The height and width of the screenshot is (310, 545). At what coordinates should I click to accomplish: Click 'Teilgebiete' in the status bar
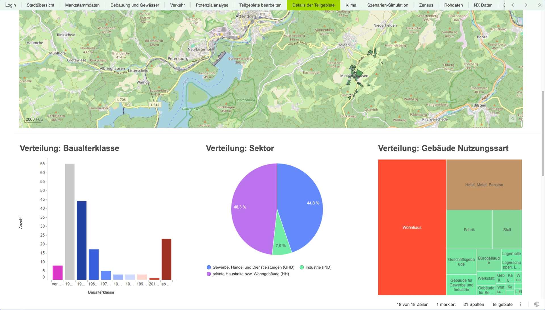pos(502,304)
